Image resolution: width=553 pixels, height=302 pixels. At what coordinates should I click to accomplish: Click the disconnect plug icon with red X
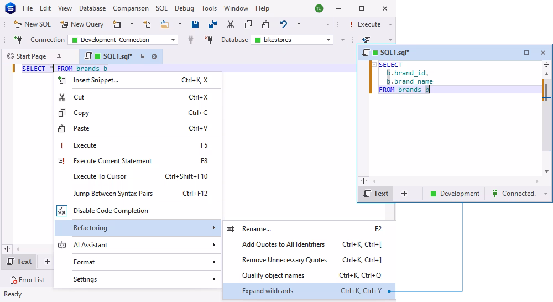[x=208, y=39]
